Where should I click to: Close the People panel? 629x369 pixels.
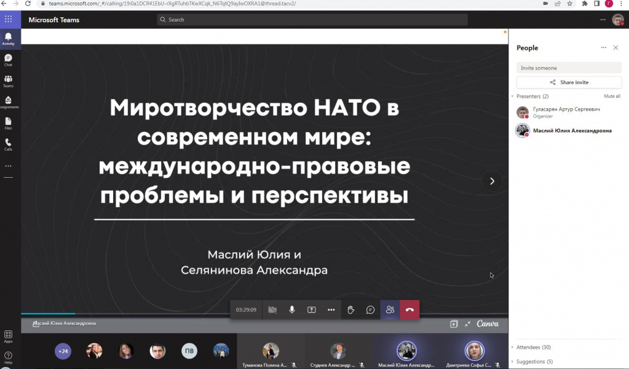(x=615, y=47)
